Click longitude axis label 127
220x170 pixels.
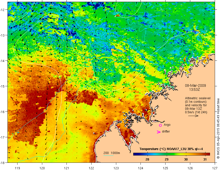[x=215, y=168]
